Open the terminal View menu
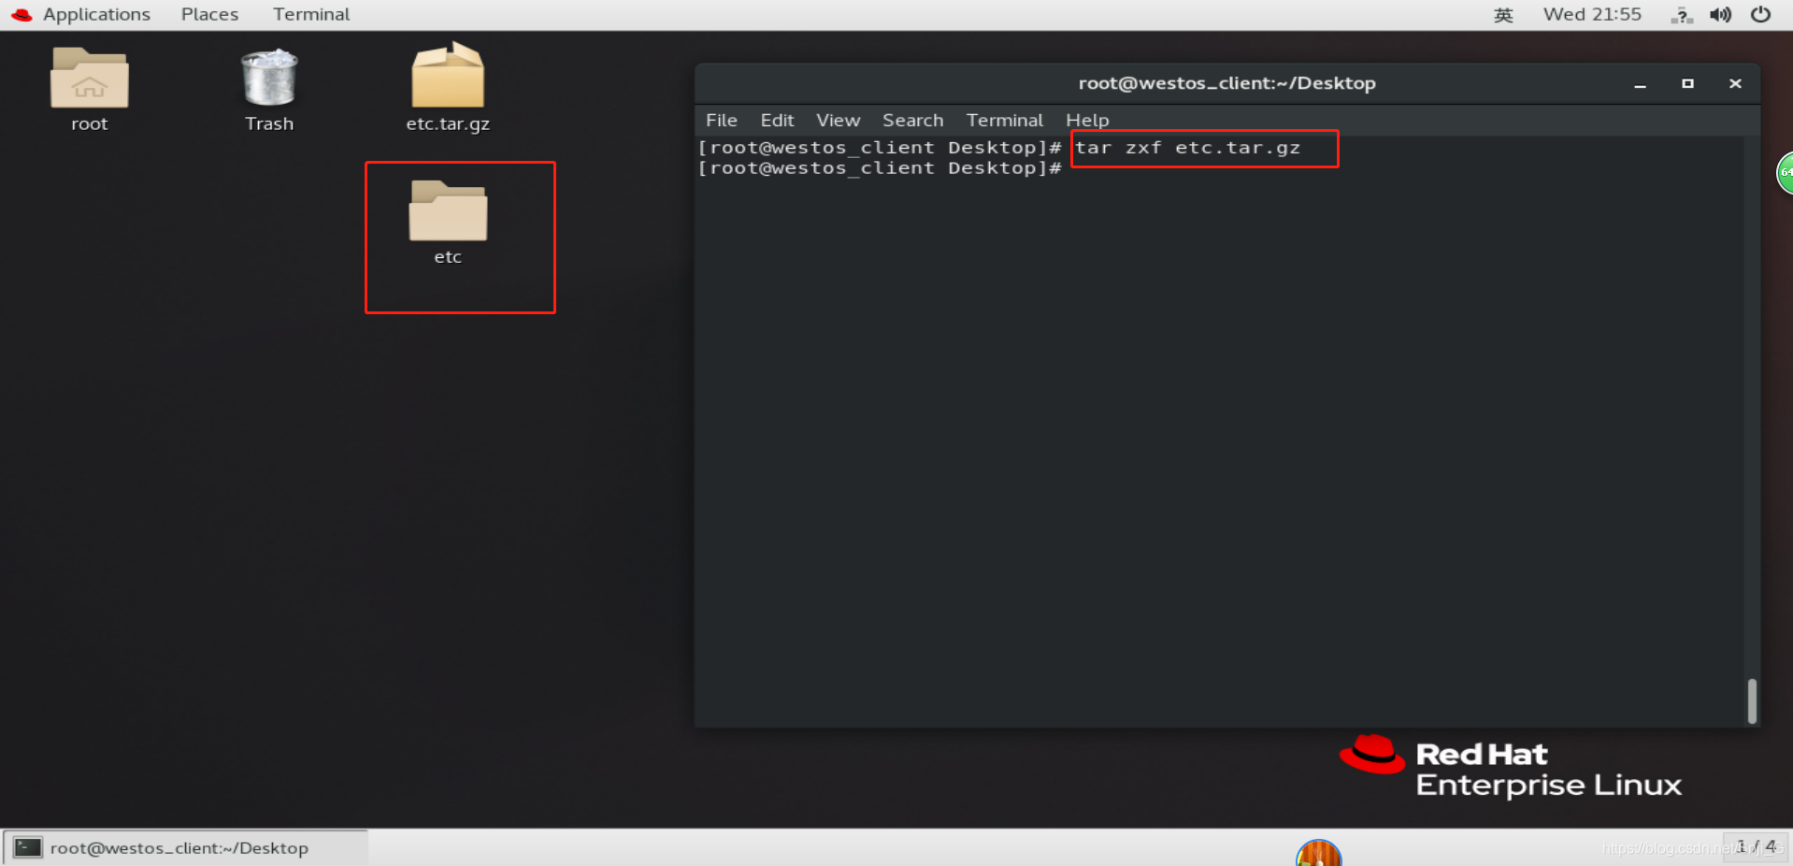 [838, 120]
